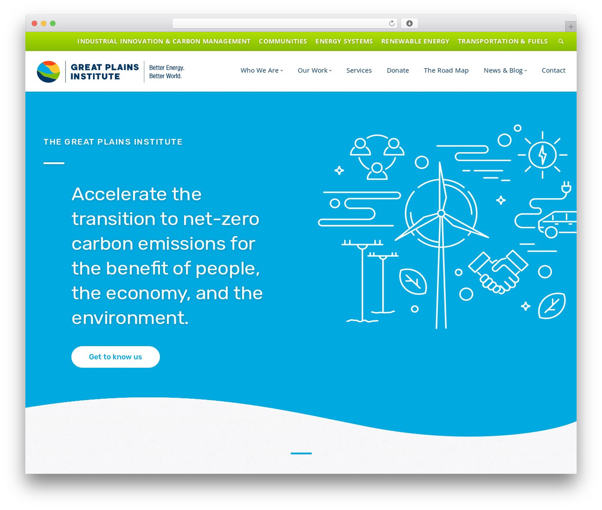This screenshot has height=510, width=602.
Task: Go to the Donate page
Action: tap(398, 71)
